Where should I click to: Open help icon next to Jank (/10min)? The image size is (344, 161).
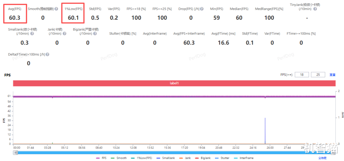[64, 33]
